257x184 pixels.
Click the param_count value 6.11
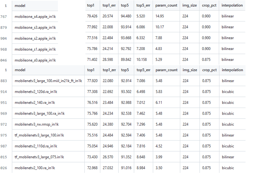click(159, 102)
